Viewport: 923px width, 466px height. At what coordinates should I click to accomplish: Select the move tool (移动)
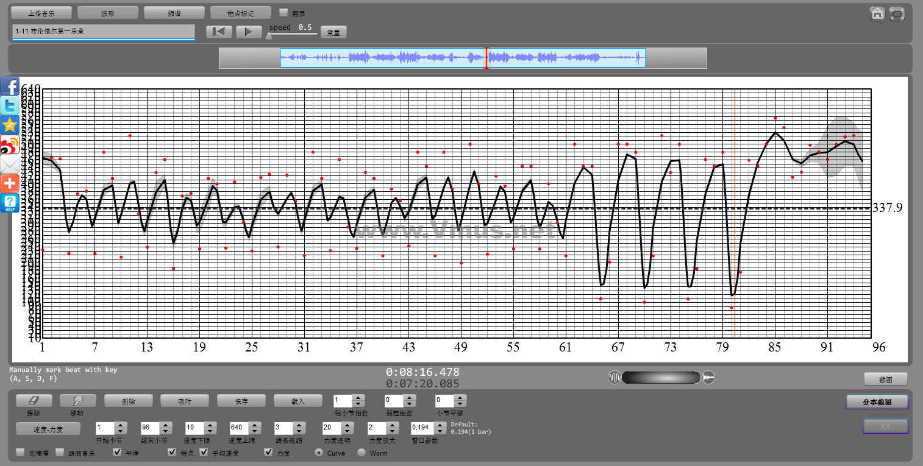[x=77, y=400]
